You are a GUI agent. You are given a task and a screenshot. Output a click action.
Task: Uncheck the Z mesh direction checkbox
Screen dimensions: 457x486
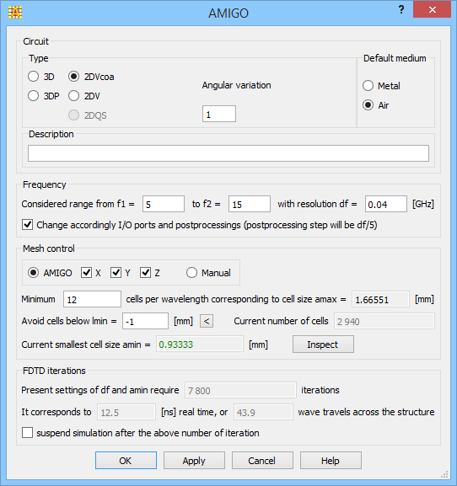tap(145, 273)
